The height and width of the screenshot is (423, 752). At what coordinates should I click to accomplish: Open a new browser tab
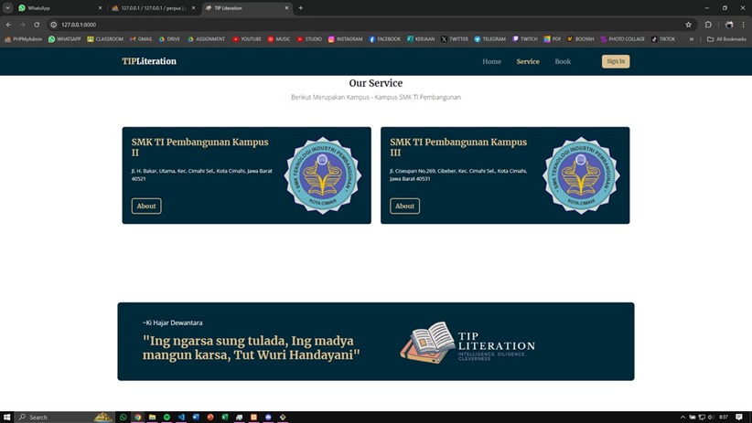[301, 8]
